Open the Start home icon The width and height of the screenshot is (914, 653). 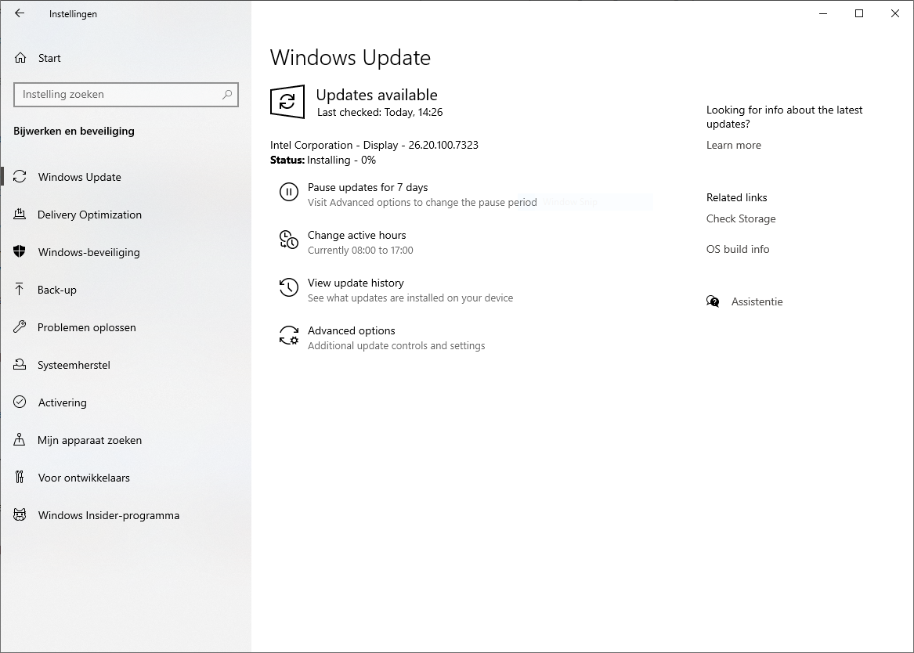pos(20,58)
